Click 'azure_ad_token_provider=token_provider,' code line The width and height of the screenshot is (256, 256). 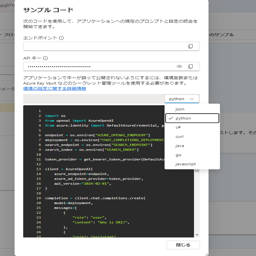99,179
